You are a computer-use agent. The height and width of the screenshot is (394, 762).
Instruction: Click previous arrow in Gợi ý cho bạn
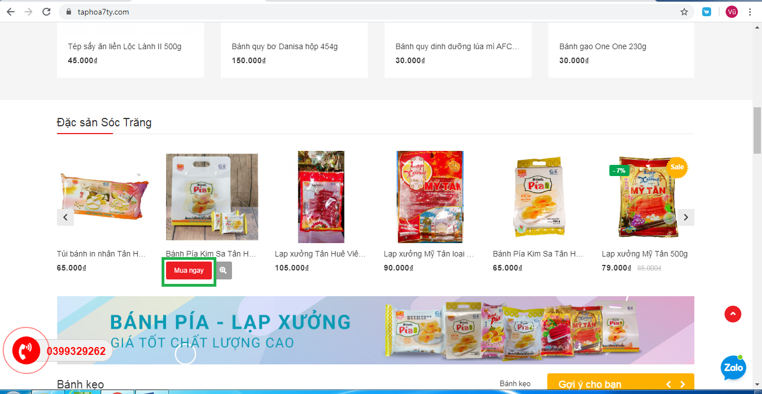coord(668,384)
